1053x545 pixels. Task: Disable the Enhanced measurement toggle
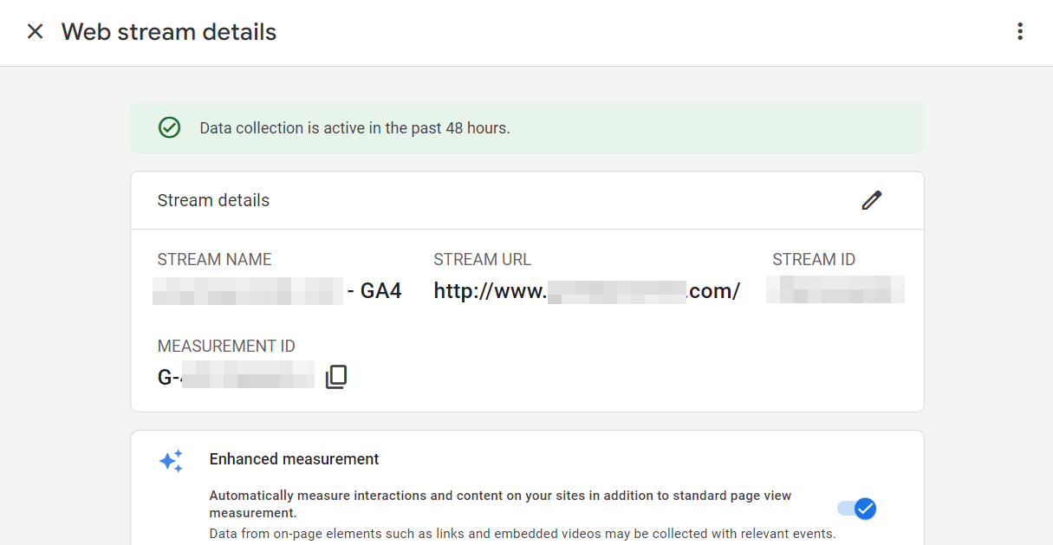[857, 509]
